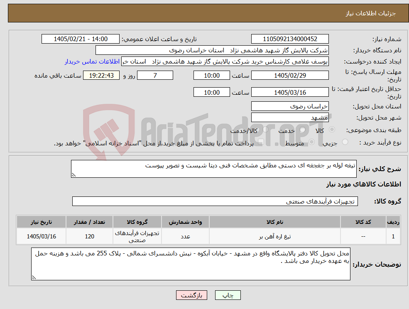
Task: Click the delivery city field مشهد
Action: 290,118
